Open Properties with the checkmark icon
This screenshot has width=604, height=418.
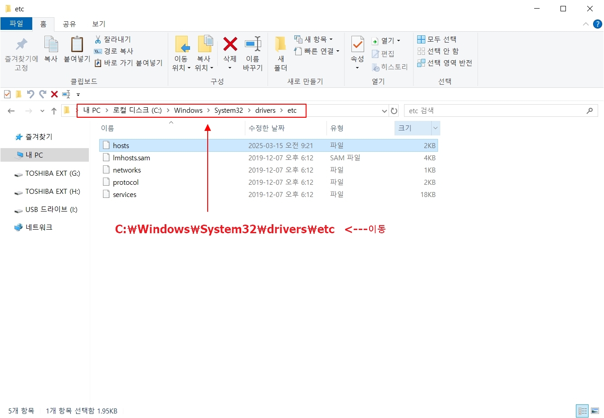pyautogui.click(x=357, y=44)
